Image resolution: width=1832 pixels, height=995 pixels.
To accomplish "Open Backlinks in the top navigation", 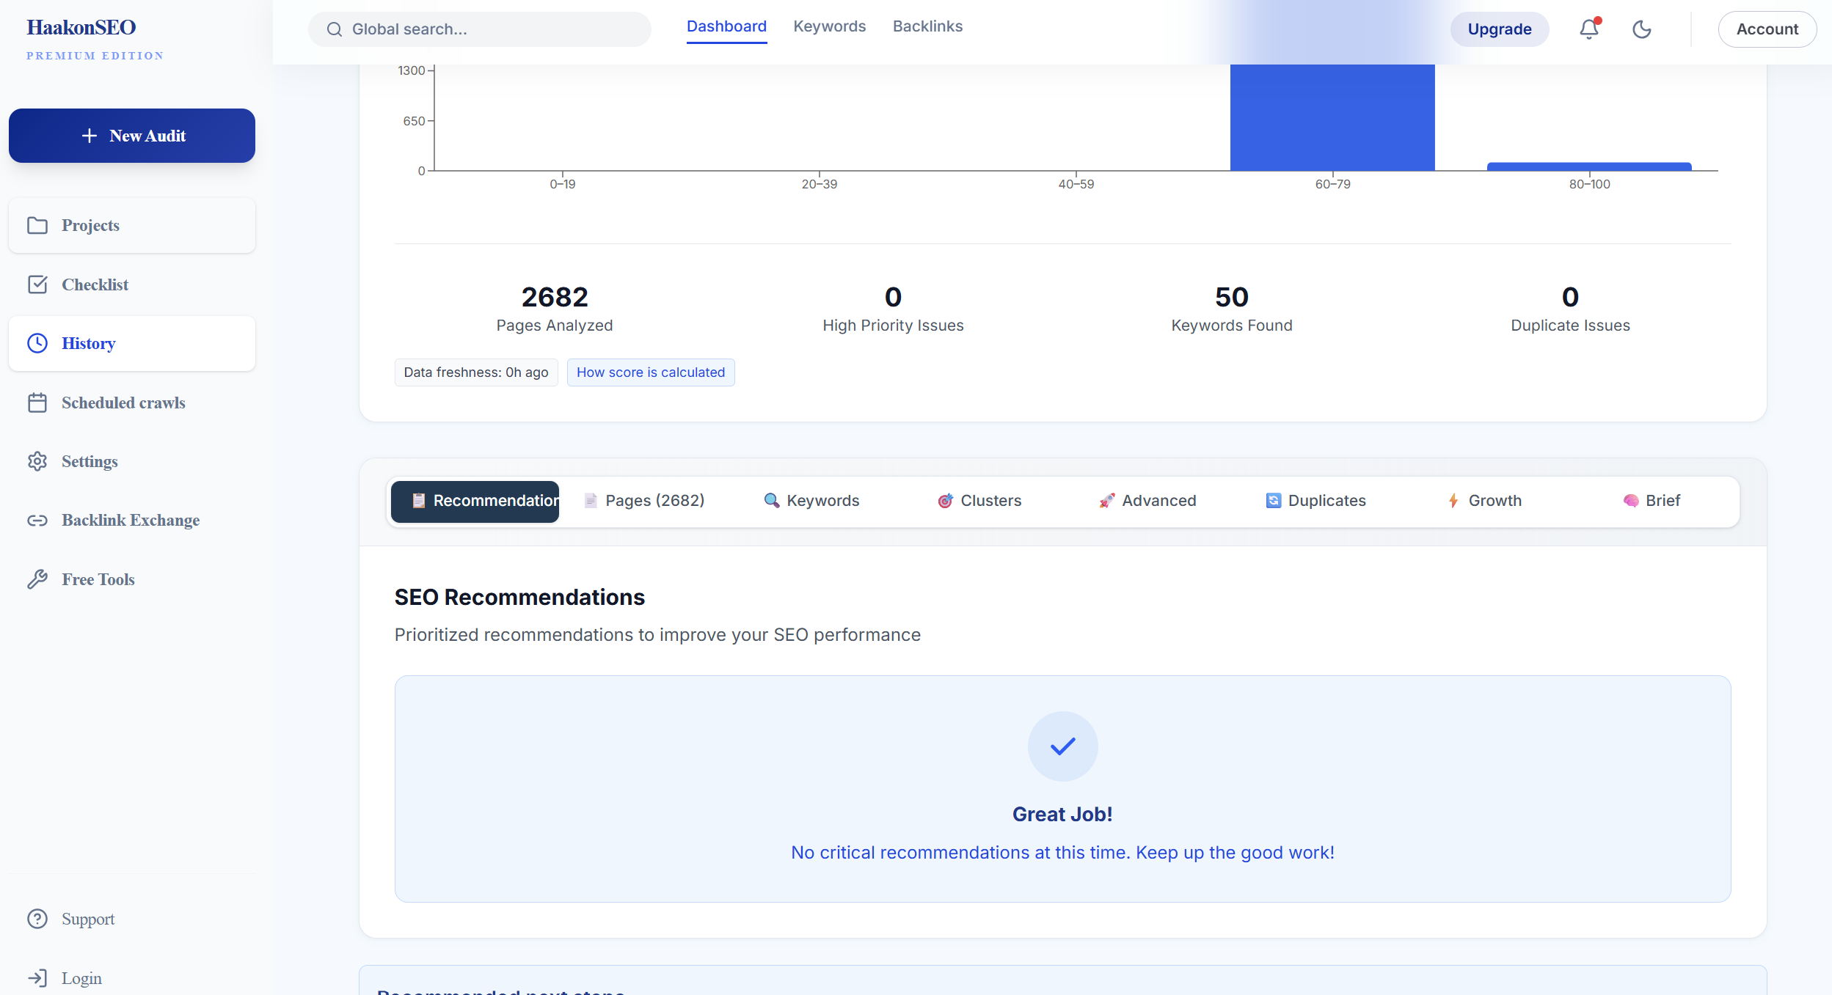I will click(x=928, y=26).
